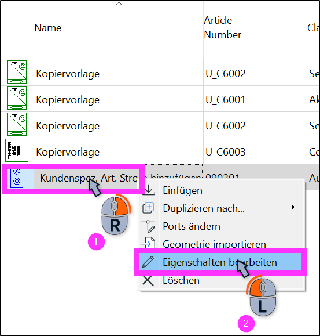Click the Duplizieren nach copy-plus icon

coord(148,208)
